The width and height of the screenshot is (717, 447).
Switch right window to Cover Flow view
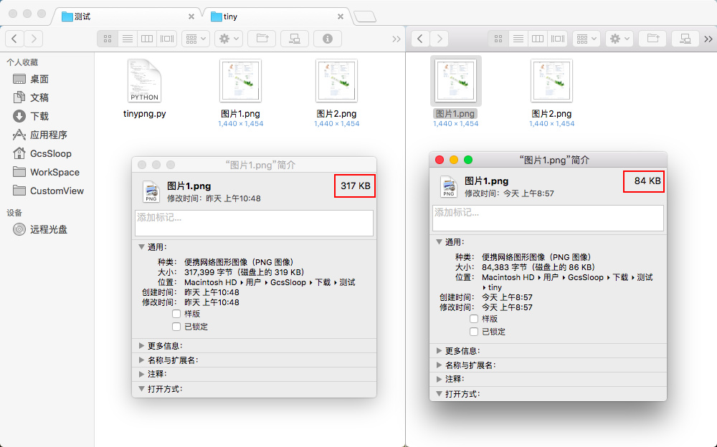click(x=557, y=39)
